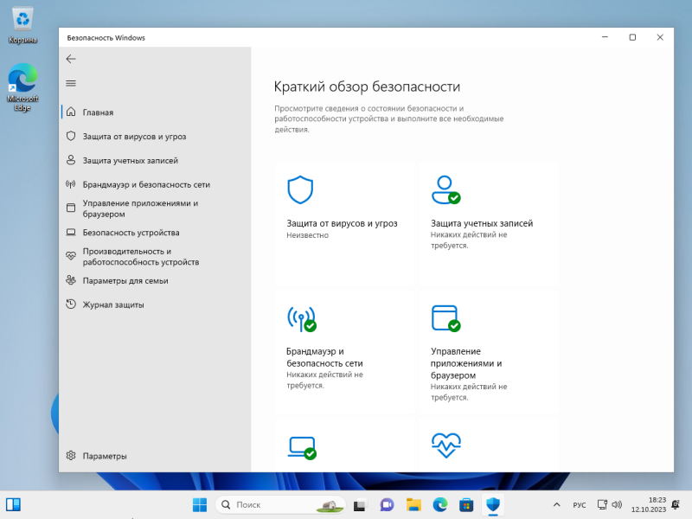This screenshot has width=692, height=519.
Task: Open the Корзина recycle bin desktop icon
Action: [x=22, y=25]
